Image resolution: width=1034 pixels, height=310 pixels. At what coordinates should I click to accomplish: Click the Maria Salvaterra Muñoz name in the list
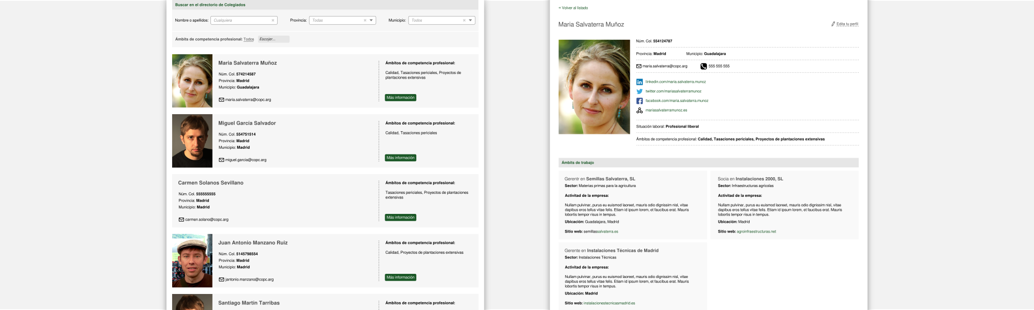click(x=248, y=63)
